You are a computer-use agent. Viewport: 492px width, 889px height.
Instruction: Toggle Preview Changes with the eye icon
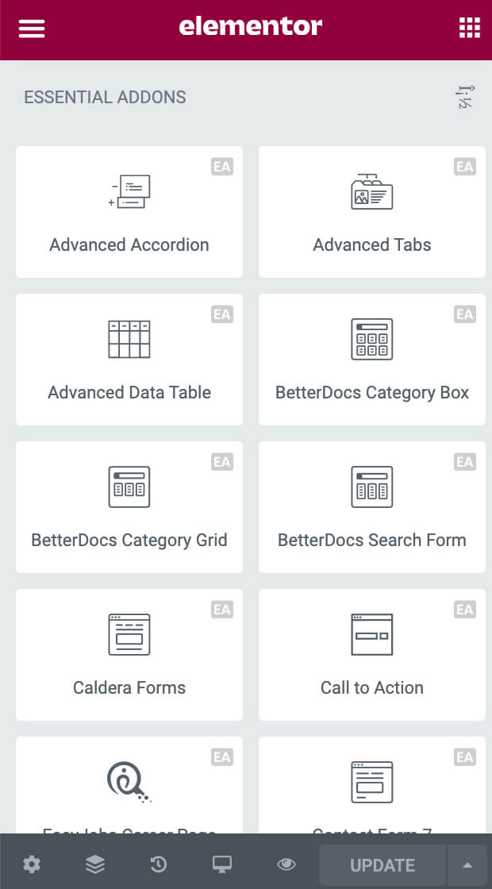(x=286, y=864)
